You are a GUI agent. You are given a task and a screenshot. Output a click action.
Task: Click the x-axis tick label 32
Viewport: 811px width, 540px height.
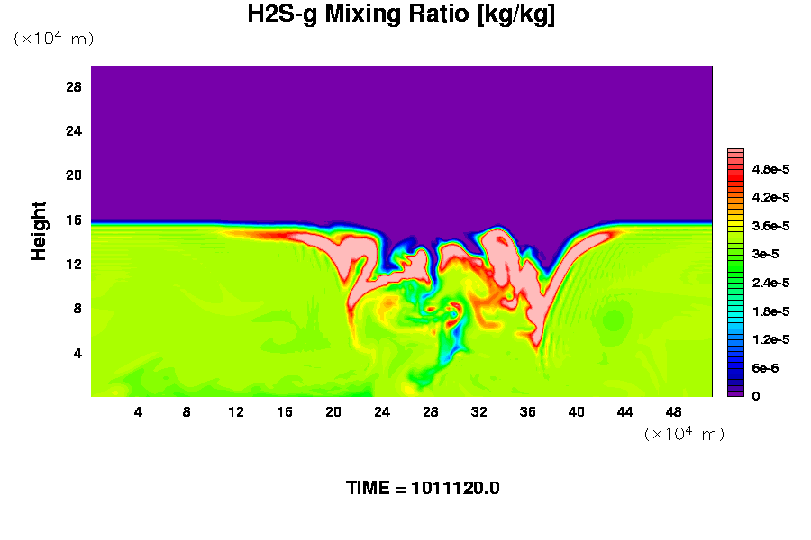(478, 412)
